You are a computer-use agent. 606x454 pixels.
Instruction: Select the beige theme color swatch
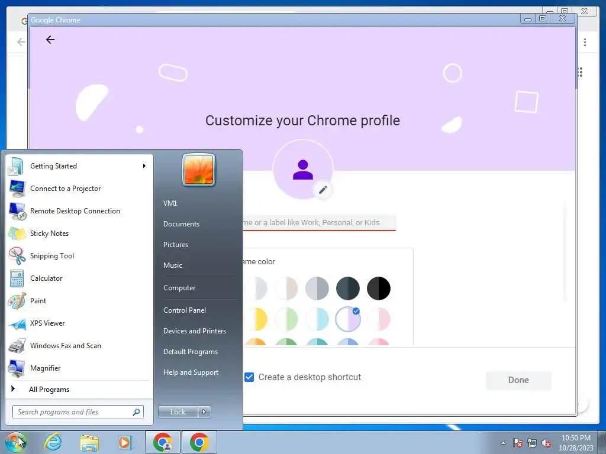[x=286, y=288]
